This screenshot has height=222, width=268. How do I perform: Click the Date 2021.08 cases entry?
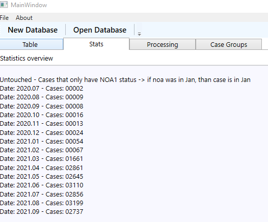pyautogui.click(x=42, y=203)
